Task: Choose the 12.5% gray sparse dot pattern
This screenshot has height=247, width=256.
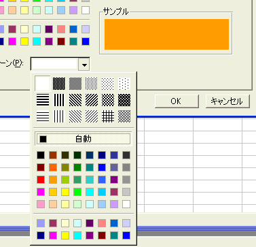Action: 108,84
